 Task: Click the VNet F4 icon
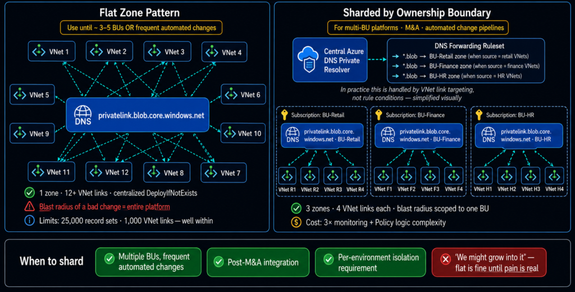tap(454, 176)
